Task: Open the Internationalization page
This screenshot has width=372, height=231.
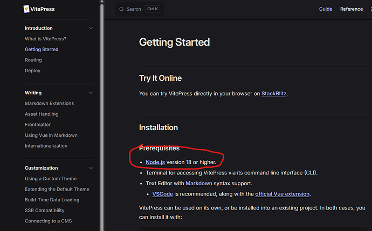Action: [x=46, y=146]
